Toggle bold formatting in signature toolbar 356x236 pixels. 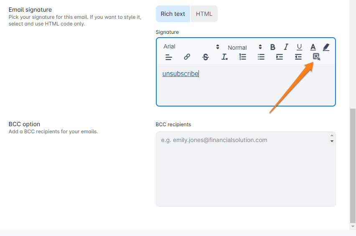pyautogui.click(x=273, y=47)
